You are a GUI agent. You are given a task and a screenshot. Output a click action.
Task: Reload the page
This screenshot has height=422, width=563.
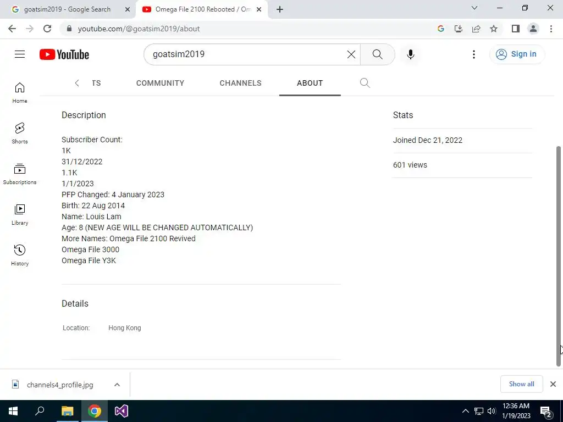[47, 29]
